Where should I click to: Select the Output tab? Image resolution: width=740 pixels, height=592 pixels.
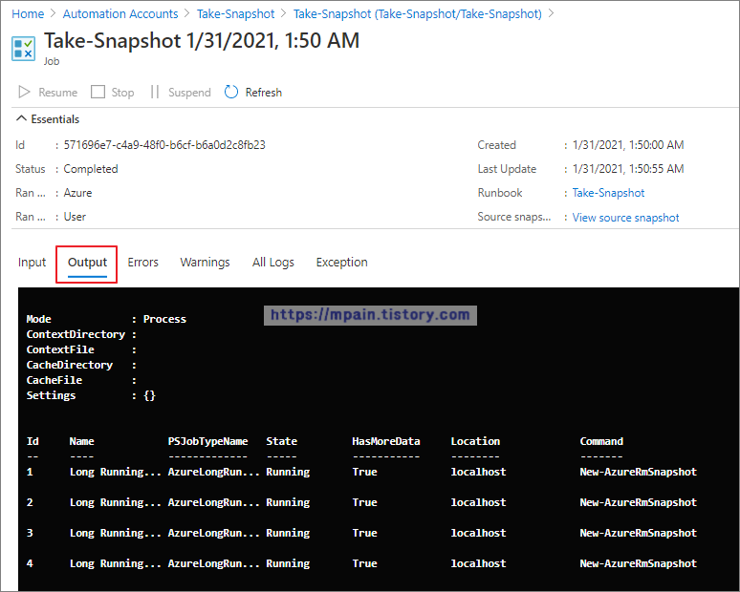pos(87,262)
